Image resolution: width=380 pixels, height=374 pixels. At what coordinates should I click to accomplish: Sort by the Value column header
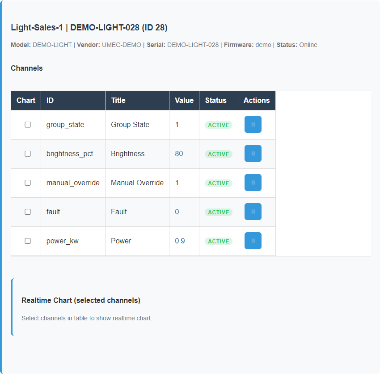(184, 100)
